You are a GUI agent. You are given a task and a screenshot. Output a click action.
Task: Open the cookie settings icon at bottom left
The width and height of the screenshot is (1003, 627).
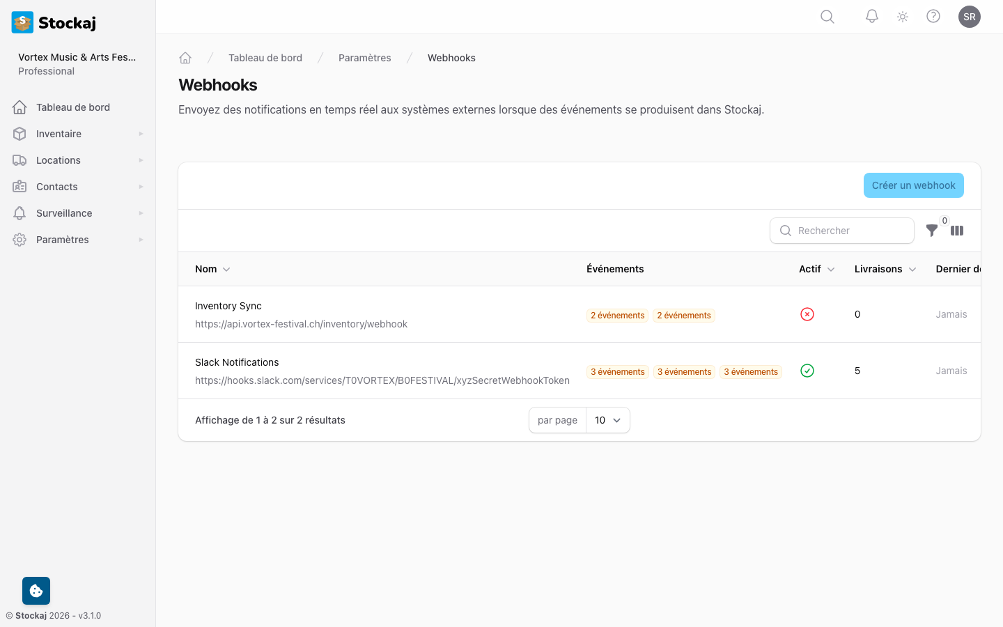pos(36,590)
